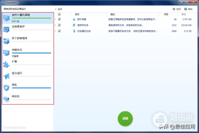Viewport: 199px width, 133px height.
Task: Sort the list by 大小 column header
Action: coord(184,15)
